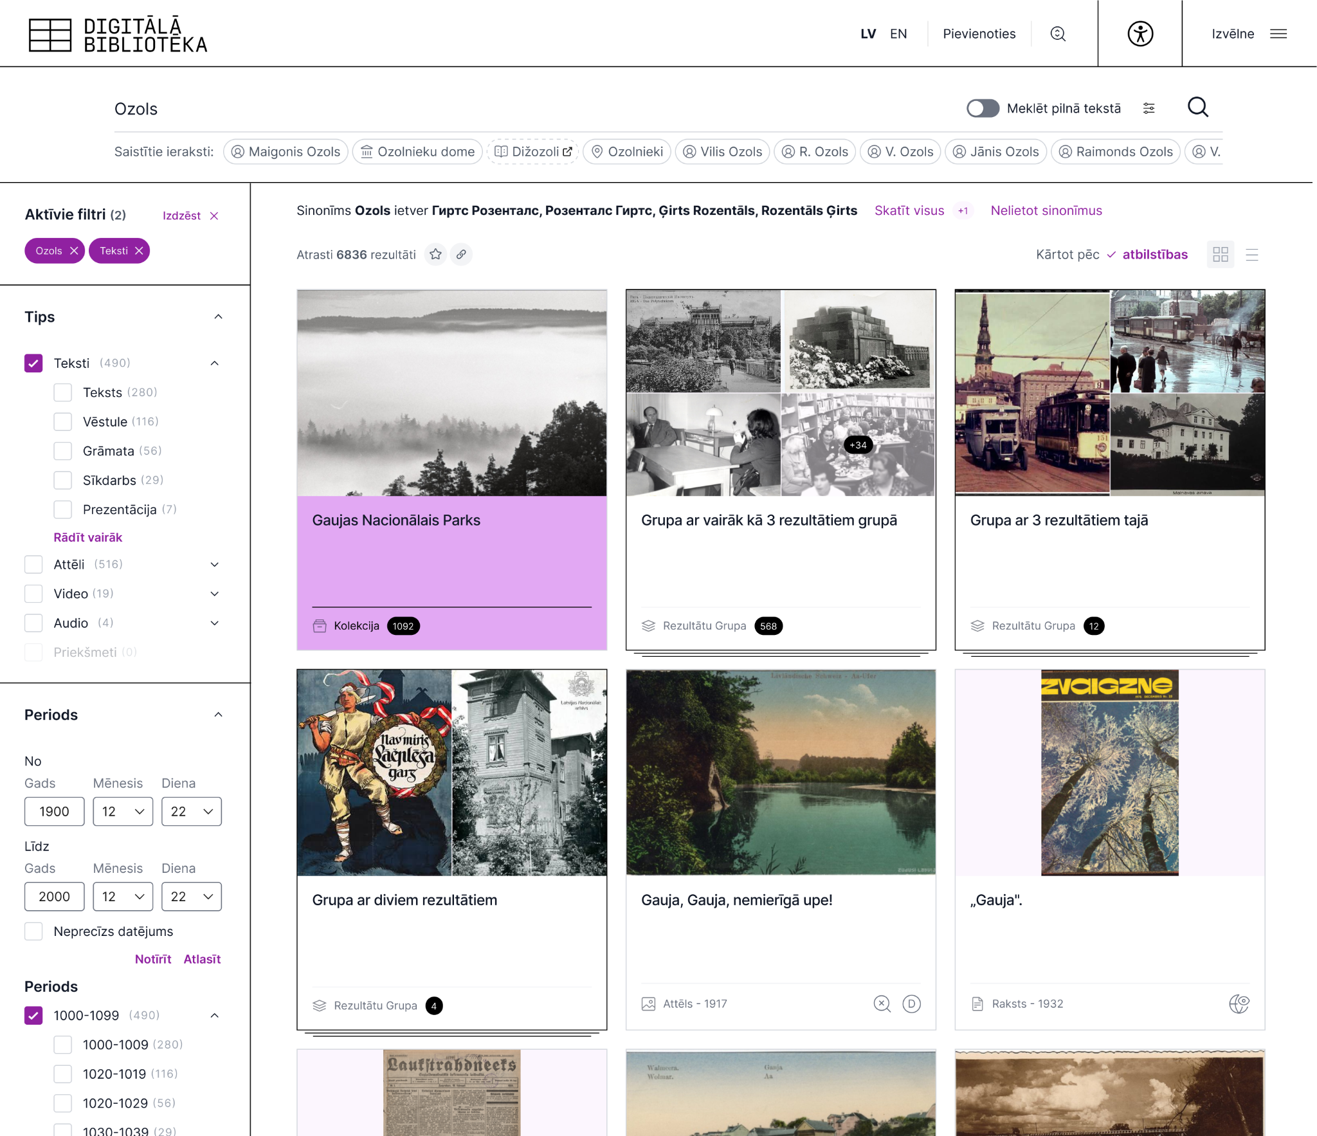Viewport: 1317px width, 1136px height.
Task: Open the Kārtot pēc atbilstības sort dropdown
Action: click(x=1147, y=255)
